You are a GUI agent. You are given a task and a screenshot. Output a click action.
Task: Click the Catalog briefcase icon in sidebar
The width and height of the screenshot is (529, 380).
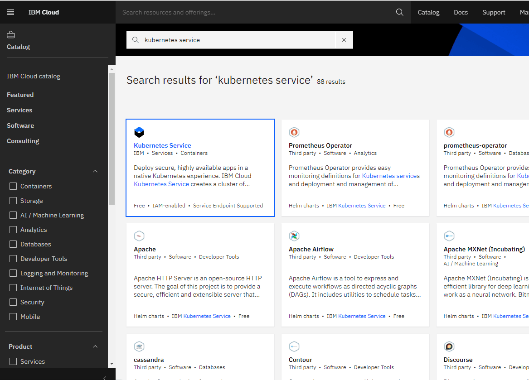(11, 35)
